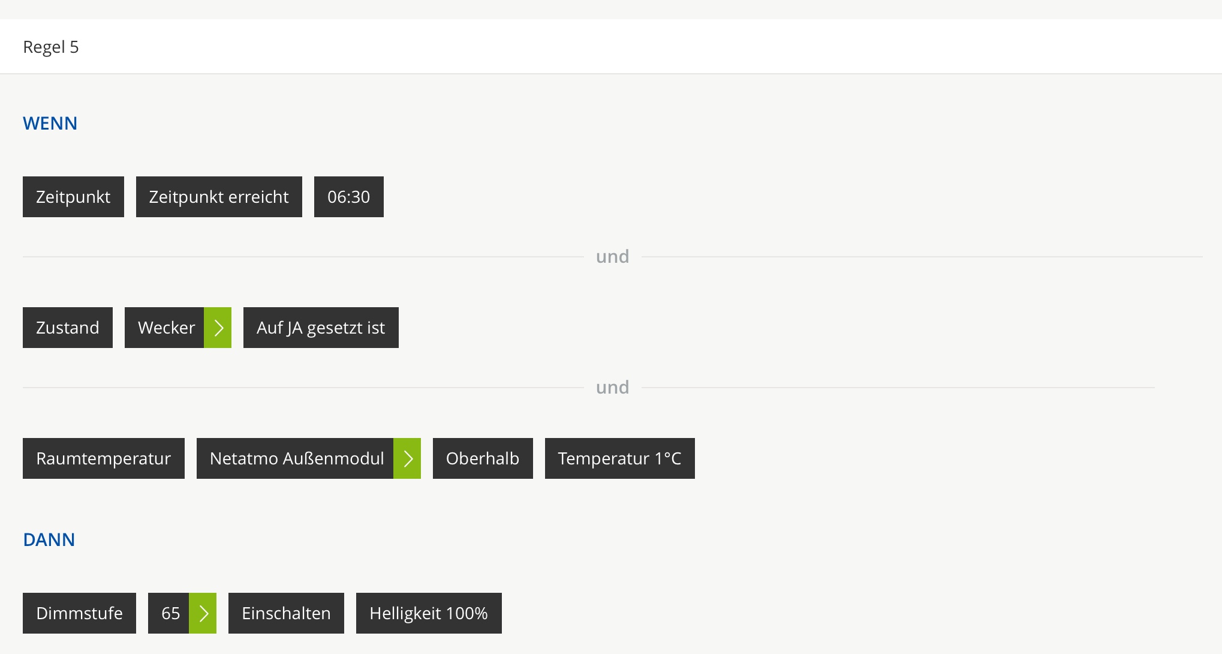The image size is (1222, 654).
Task: Click the second und connector
Action: (x=612, y=388)
